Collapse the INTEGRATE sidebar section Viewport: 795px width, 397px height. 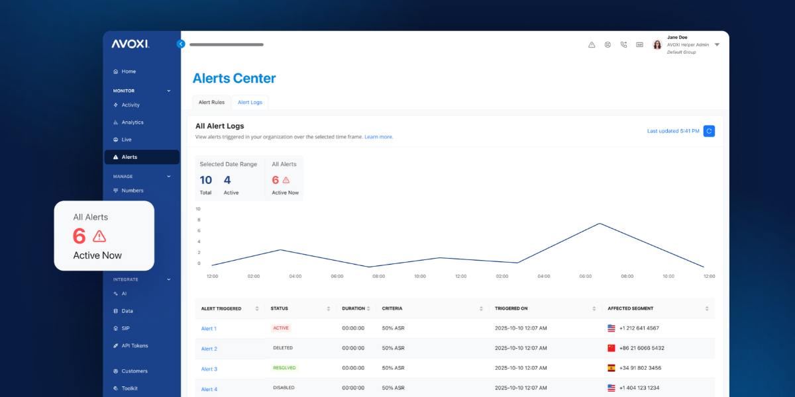[168, 279]
